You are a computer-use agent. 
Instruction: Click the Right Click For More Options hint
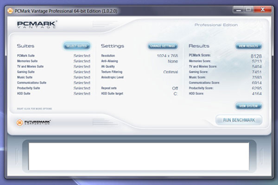[34, 108]
